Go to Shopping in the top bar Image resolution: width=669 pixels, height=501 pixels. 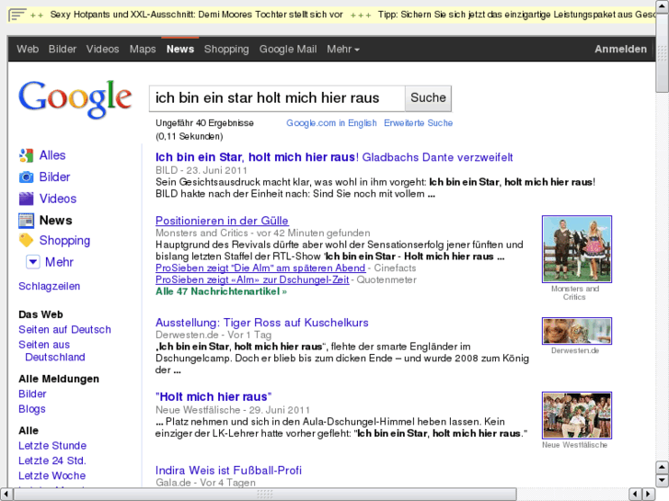226,49
